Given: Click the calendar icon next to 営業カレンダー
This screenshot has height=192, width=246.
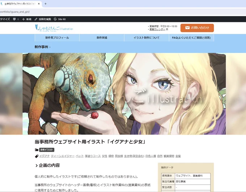Looking at the screenshot, I should pyautogui.click(x=167, y=29).
